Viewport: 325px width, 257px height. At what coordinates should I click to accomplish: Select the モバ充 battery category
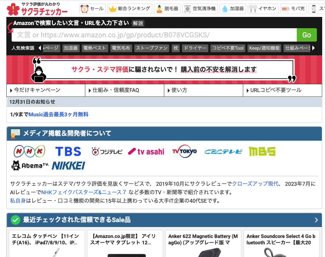293,9
